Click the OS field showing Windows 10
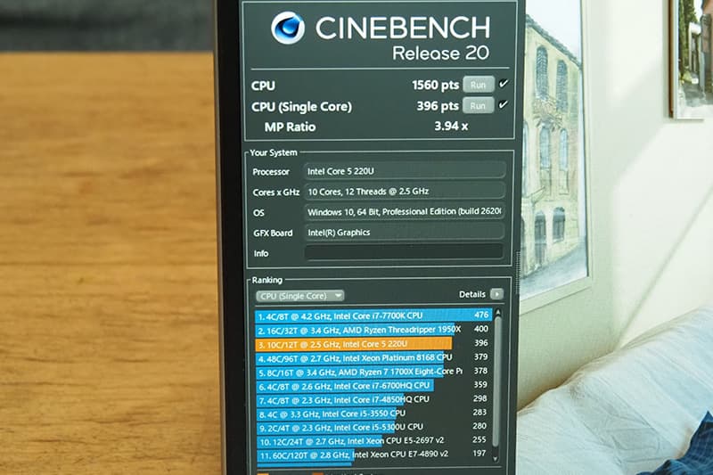 [405, 212]
